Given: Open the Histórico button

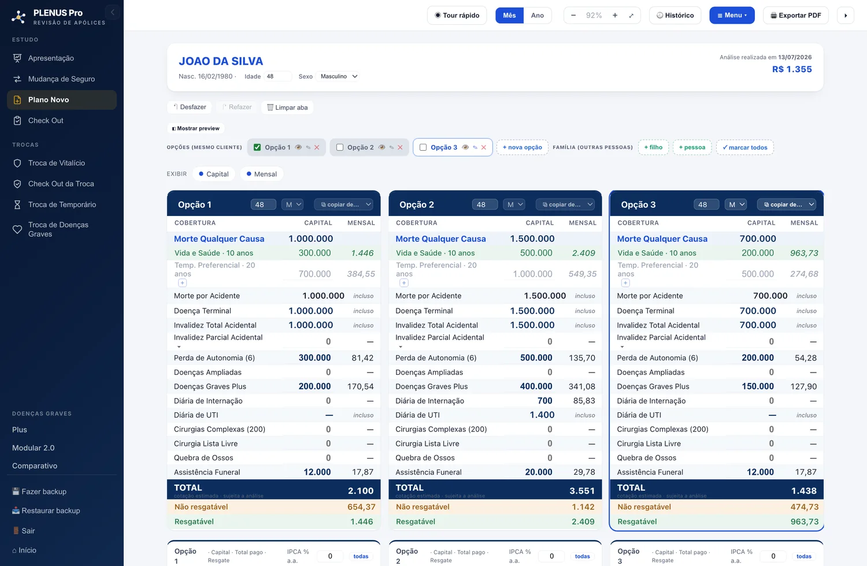Looking at the screenshot, I should tap(675, 16).
